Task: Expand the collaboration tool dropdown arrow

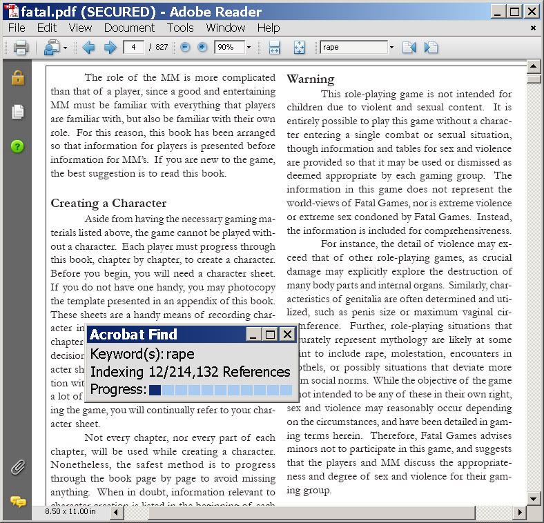Action: point(65,48)
